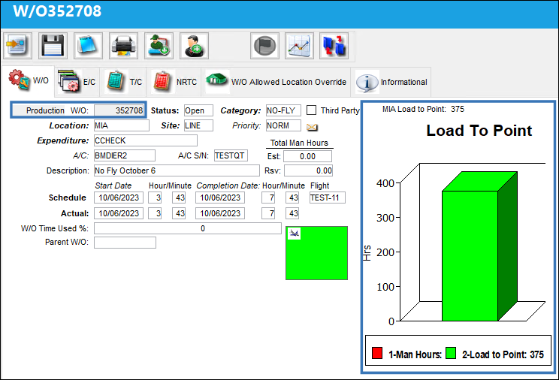Click the Actual completion hour field
Viewport: 559px width, 380px height.
tap(268, 213)
